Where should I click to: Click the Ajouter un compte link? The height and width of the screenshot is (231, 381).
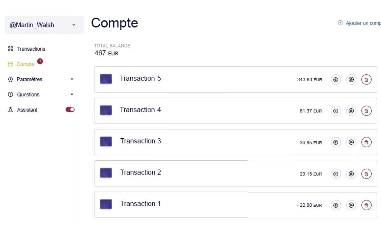pos(362,23)
